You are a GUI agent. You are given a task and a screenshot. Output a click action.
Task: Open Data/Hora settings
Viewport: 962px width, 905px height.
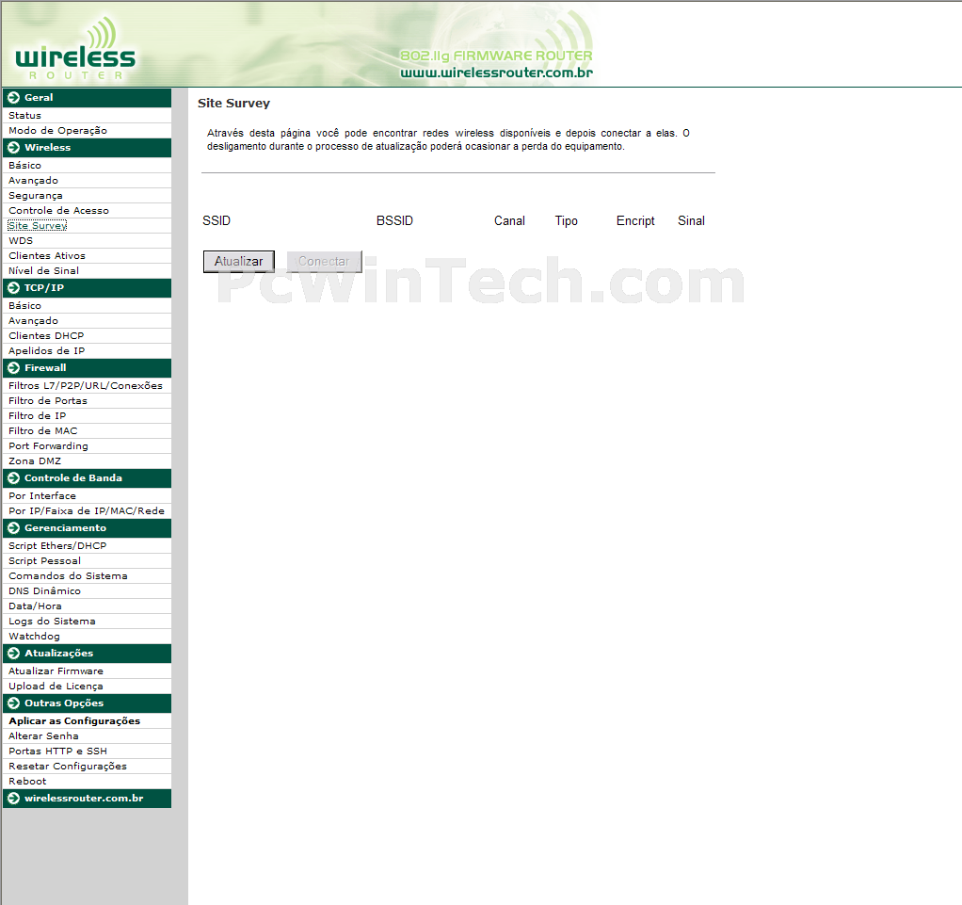click(x=35, y=606)
